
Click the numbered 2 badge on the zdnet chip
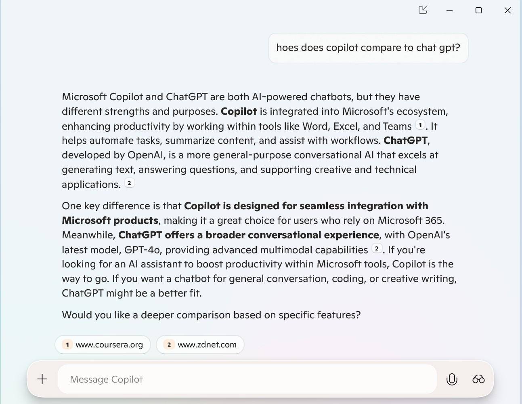coord(168,345)
